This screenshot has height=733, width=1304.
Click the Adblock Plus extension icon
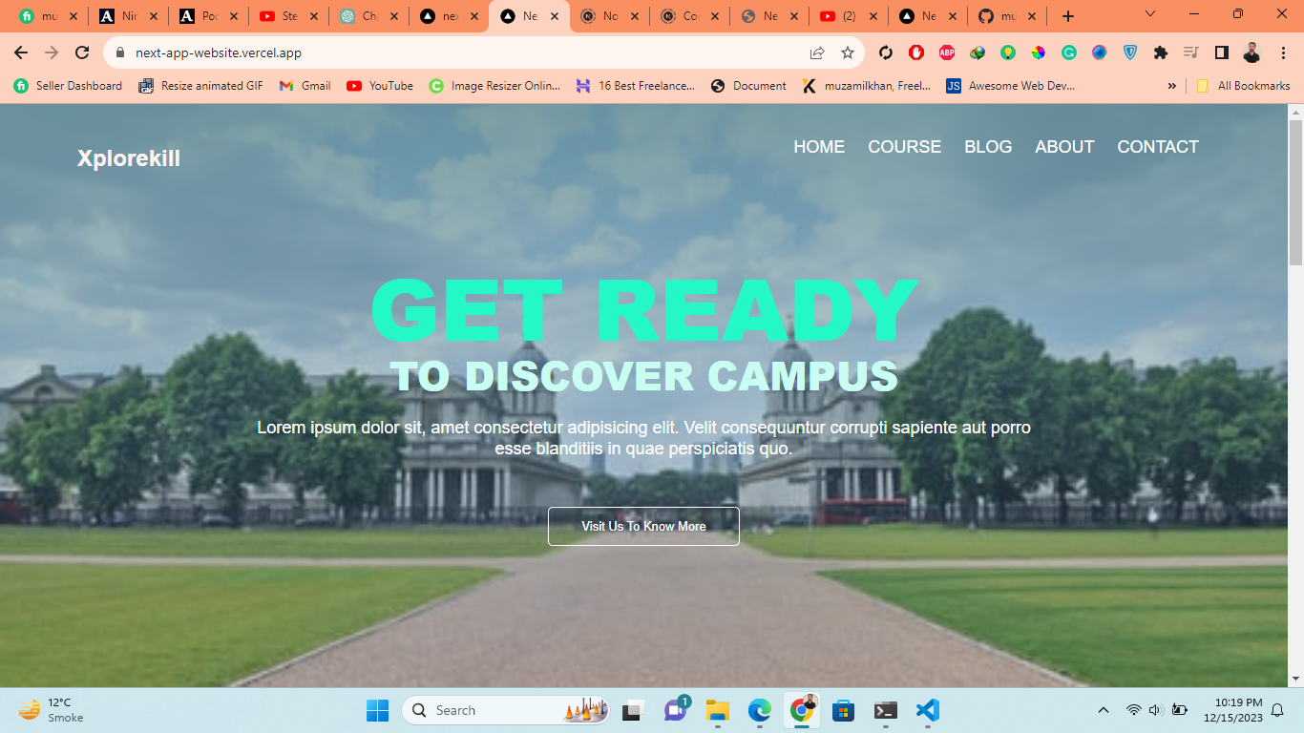coord(946,52)
